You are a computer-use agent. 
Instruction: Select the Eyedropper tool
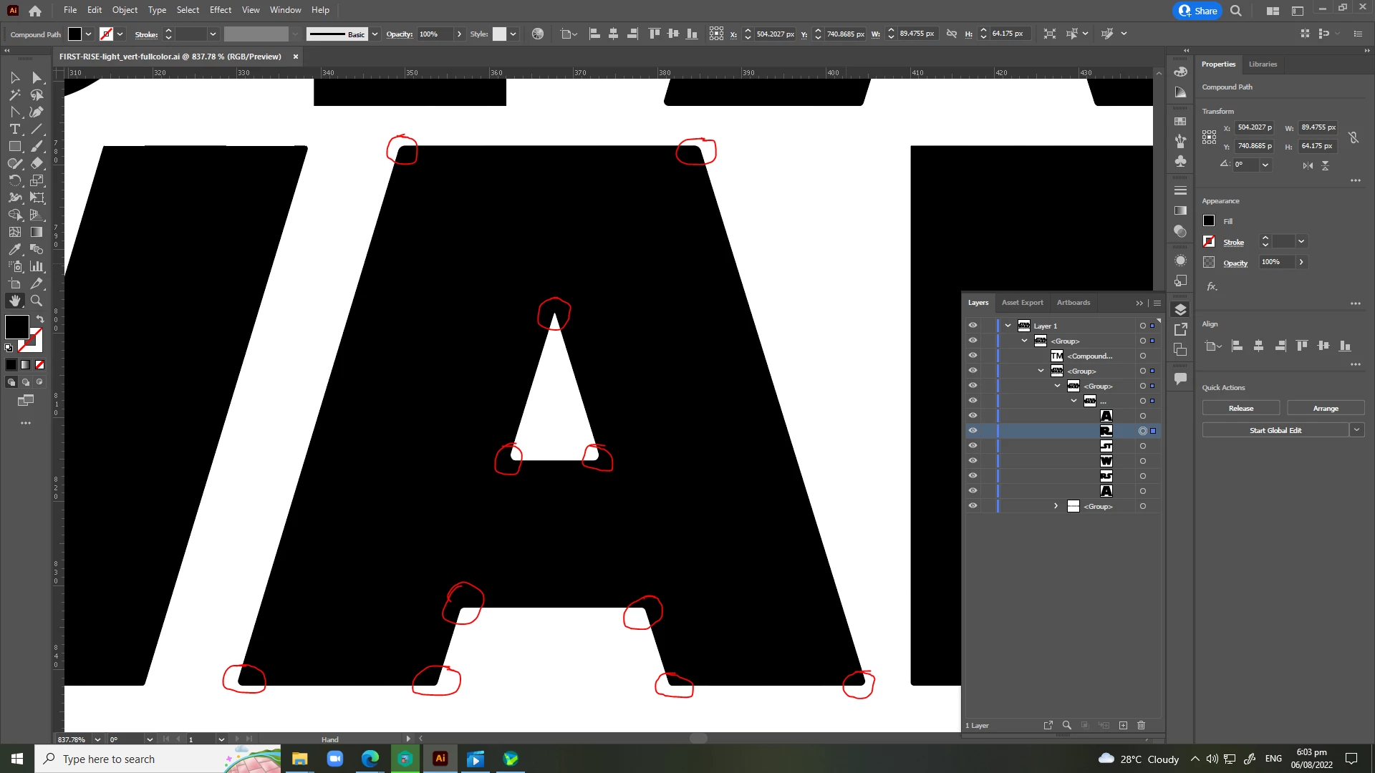[x=14, y=250]
